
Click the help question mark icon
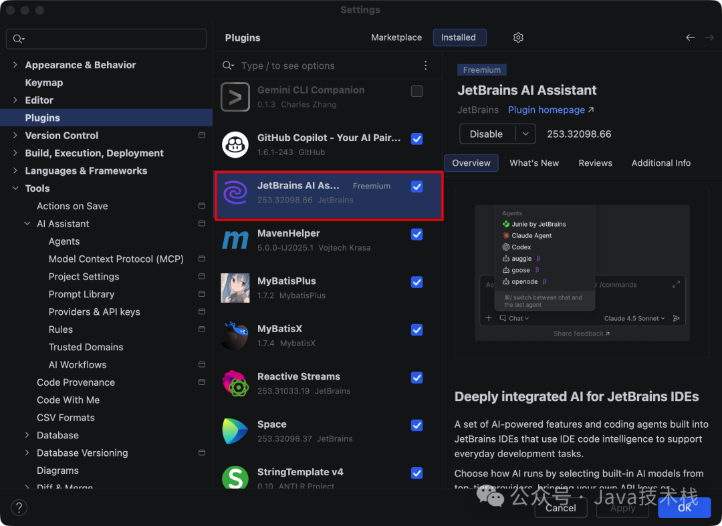(x=19, y=507)
